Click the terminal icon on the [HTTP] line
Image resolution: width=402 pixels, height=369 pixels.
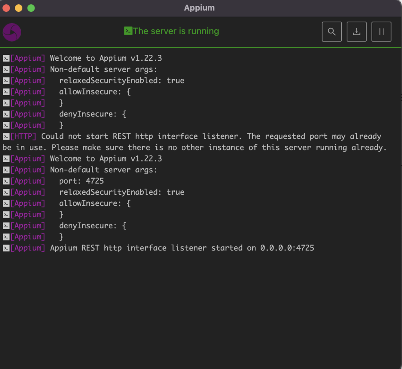pyautogui.click(x=6, y=137)
